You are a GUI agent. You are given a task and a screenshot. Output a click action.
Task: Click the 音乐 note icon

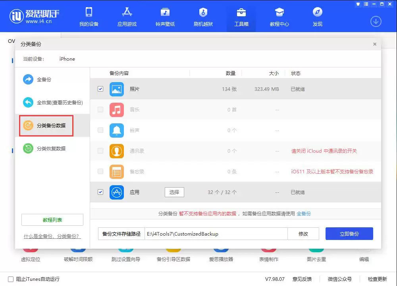tap(117, 110)
